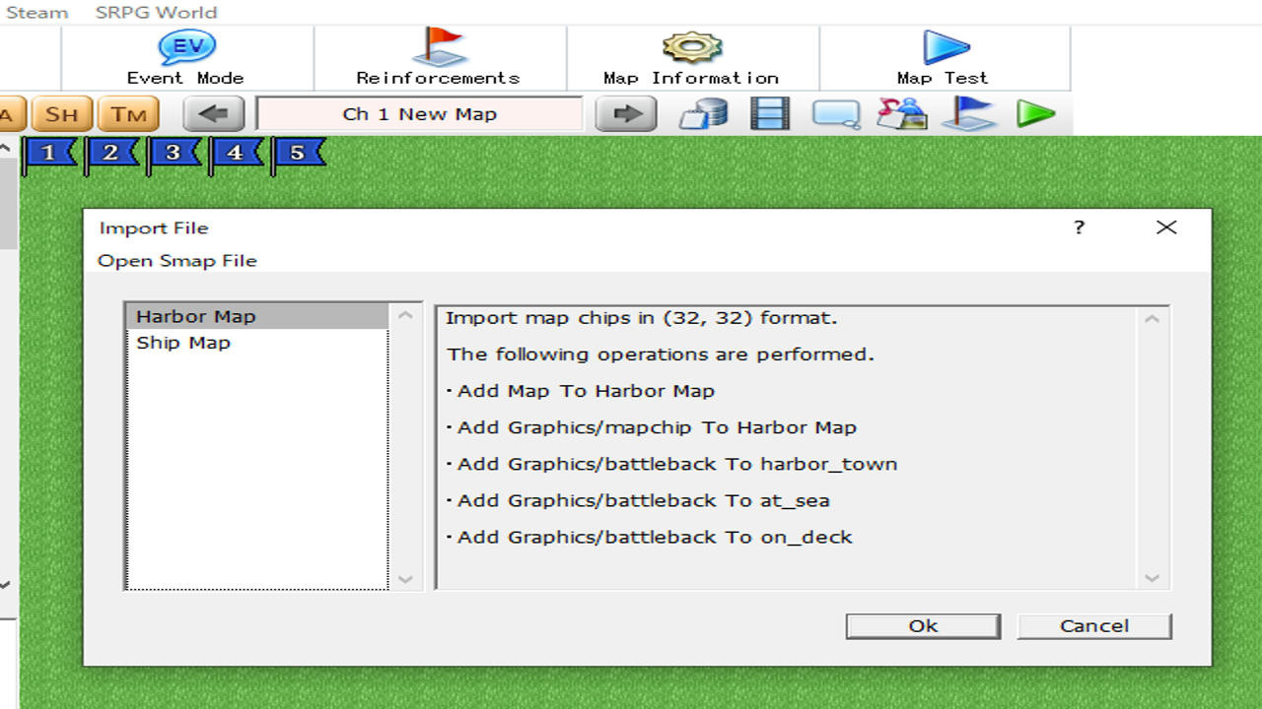Open the unit placement editor icon
This screenshot has width=1262, height=709.
pyautogui.click(x=903, y=113)
